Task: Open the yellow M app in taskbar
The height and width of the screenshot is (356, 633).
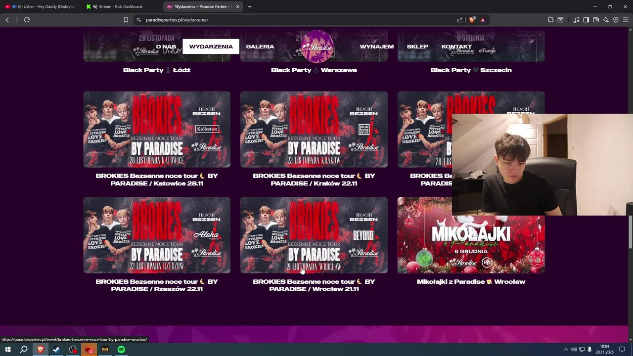Action: [105, 350]
